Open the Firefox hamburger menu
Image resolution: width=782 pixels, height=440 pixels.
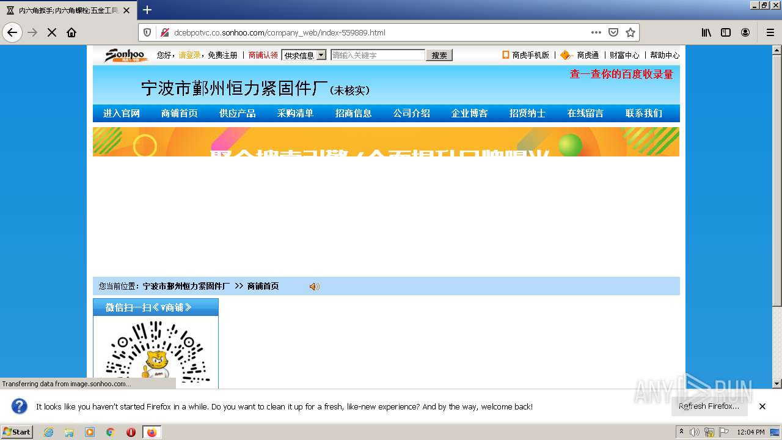[770, 32]
